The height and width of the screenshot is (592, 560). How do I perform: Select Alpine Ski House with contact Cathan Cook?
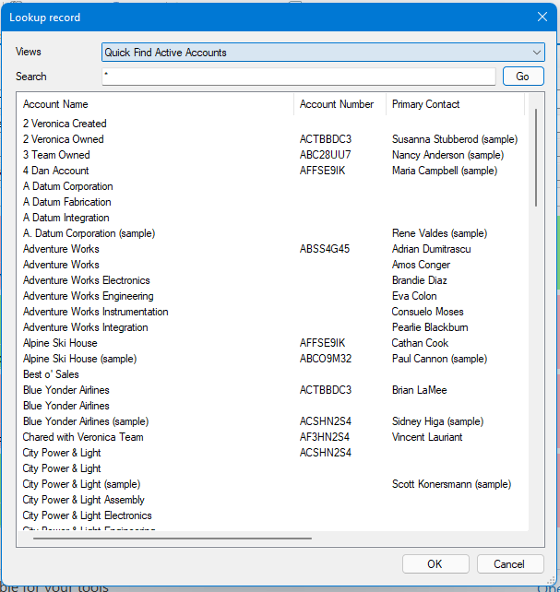point(60,343)
